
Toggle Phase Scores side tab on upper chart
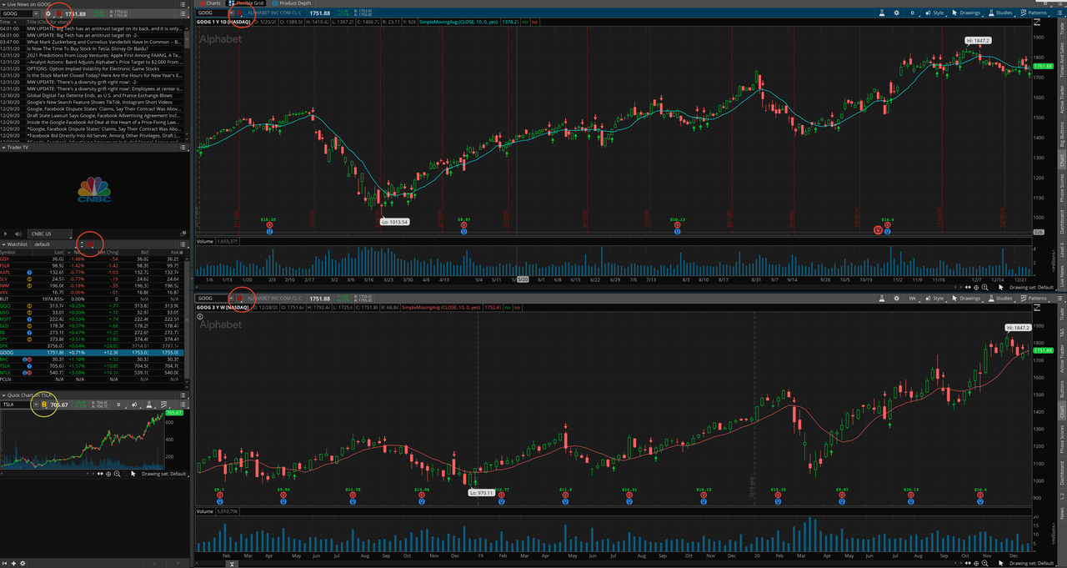tap(1062, 188)
